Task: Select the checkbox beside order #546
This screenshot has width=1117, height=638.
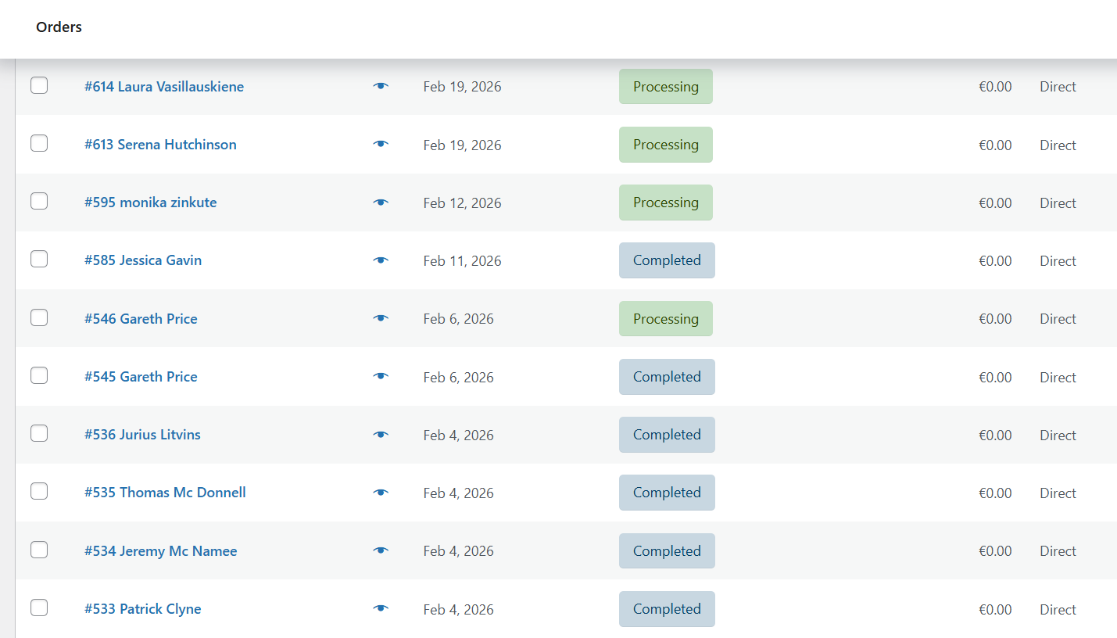Action: tap(39, 317)
